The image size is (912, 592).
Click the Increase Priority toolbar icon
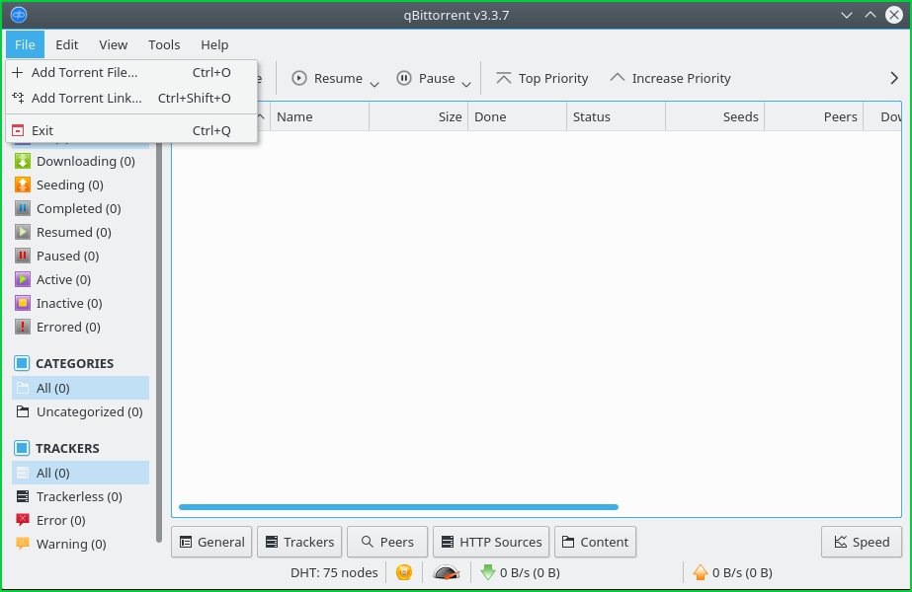coord(619,78)
